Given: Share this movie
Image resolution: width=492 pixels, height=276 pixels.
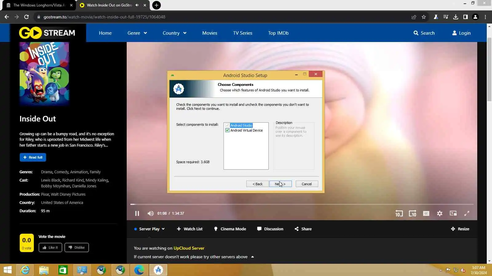Looking at the screenshot, I should (303, 229).
